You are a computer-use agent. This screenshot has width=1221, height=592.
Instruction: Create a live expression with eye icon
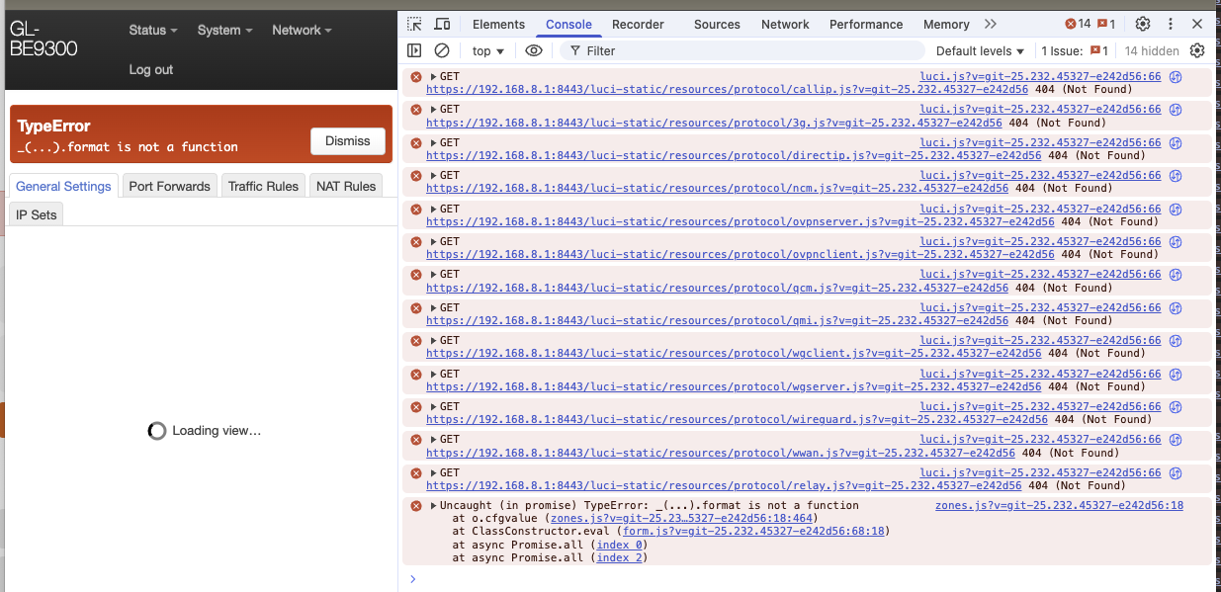coord(534,50)
